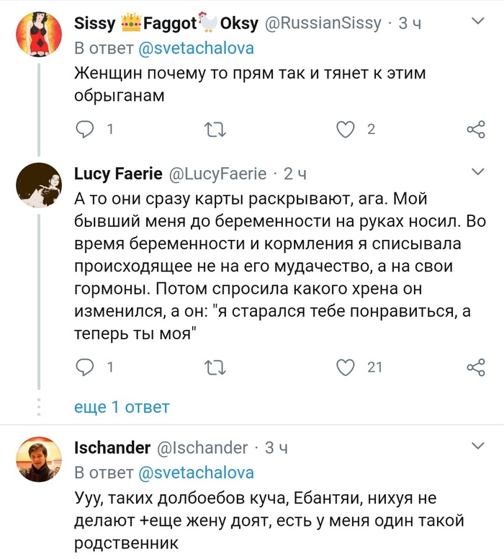Open @svetachalova link in RussianSissy's reply

click(194, 49)
